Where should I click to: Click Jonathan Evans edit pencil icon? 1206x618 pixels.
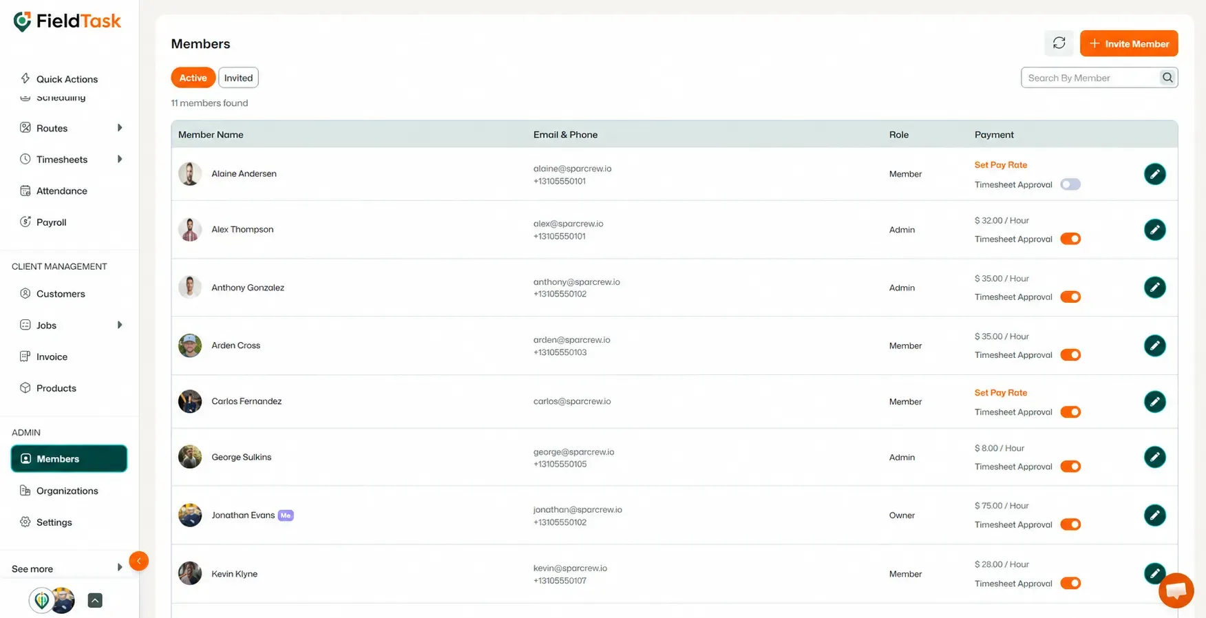coord(1154,515)
